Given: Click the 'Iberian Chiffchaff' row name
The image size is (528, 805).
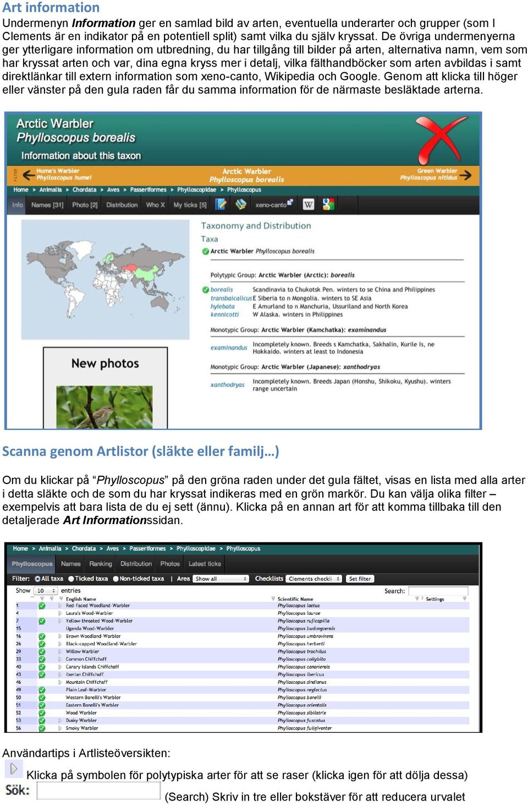Looking at the screenshot, I should tap(85, 675).
